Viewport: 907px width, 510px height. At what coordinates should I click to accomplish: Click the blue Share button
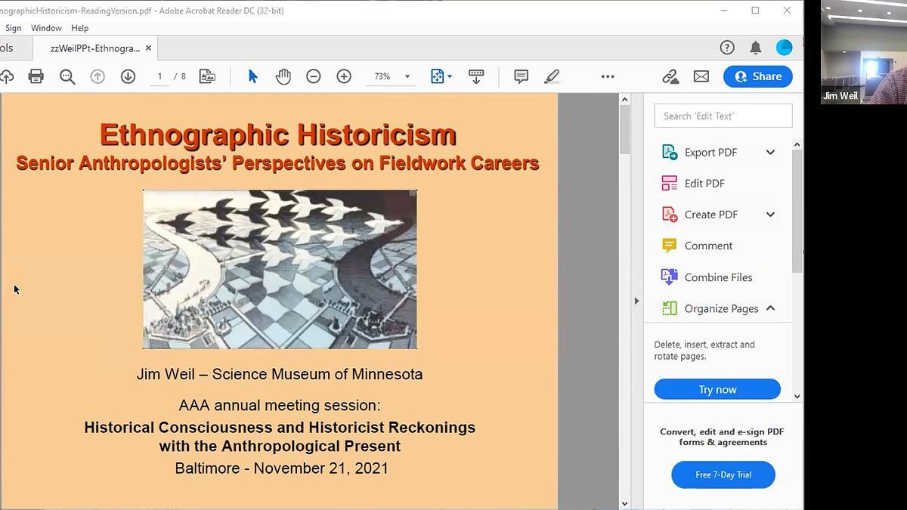[757, 76]
